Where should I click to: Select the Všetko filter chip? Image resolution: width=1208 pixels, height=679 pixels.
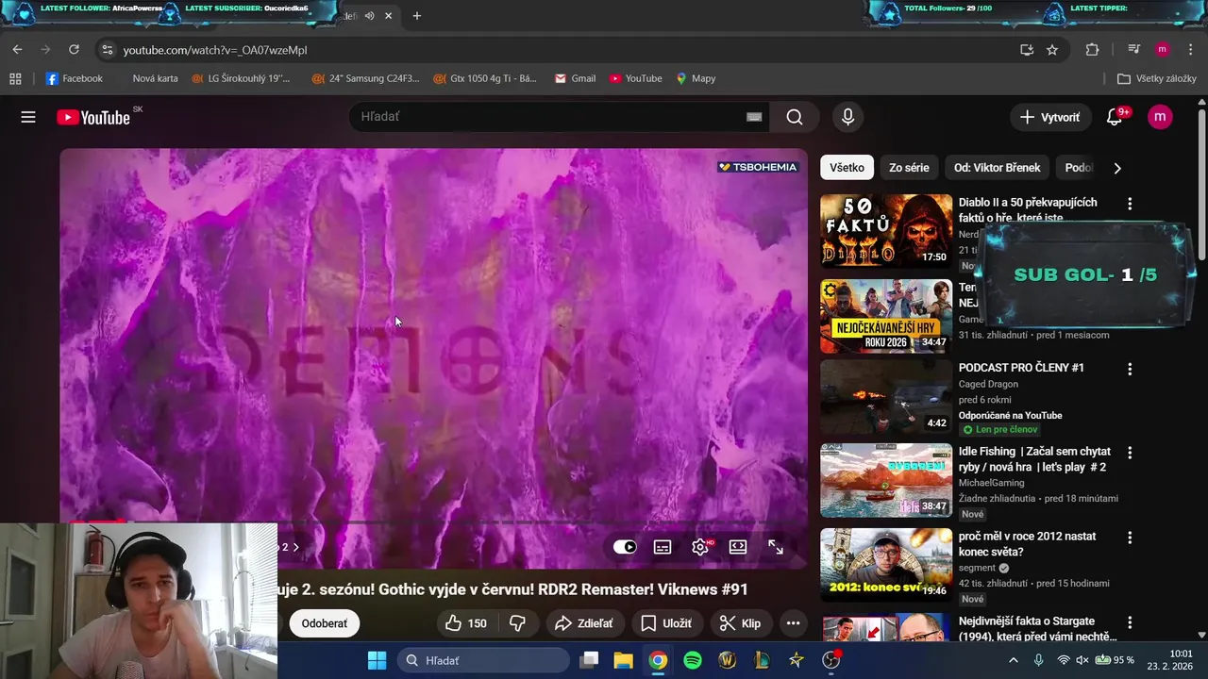pyautogui.click(x=847, y=168)
